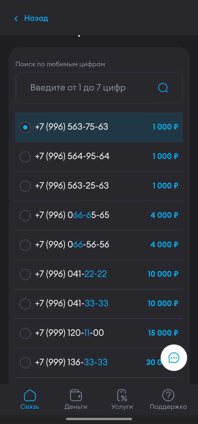Focus the favorite digits search field
The width and height of the screenshot is (198, 424).
99,88
